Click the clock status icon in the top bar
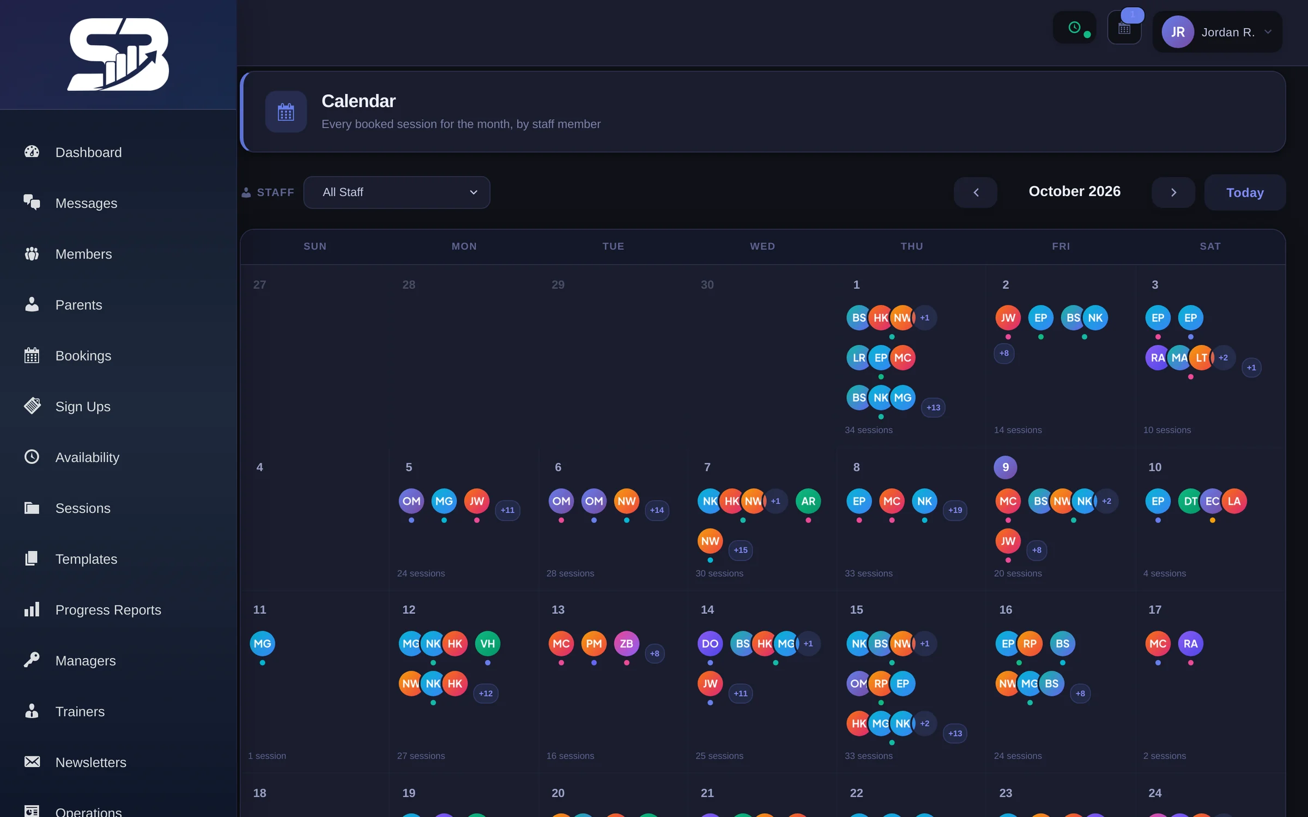This screenshot has height=817, width=1308. coord(1074,28)
